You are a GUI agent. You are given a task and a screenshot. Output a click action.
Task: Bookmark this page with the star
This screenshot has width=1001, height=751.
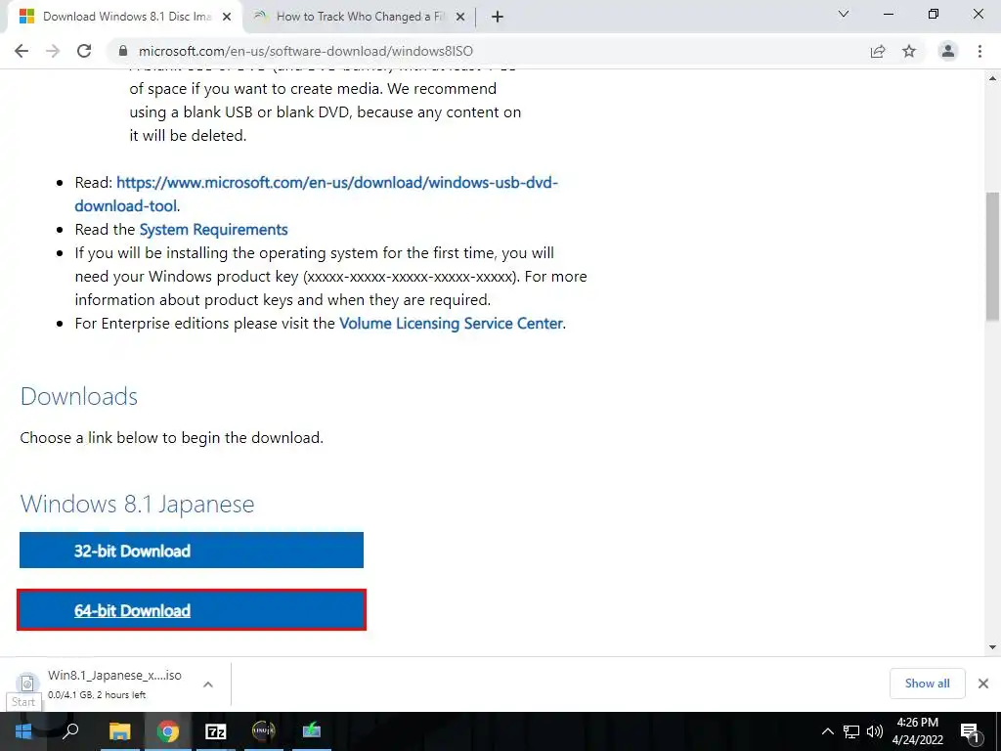pyautogui.click(x=909, y=51)
